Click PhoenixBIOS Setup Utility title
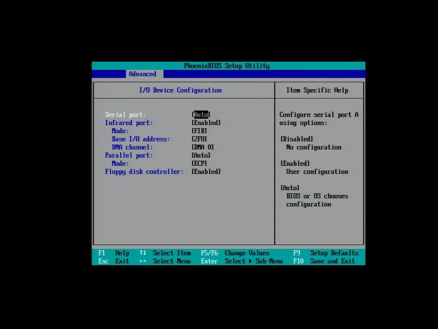The height and width of the screenshot is (329, 438). (x=227, y=66)
